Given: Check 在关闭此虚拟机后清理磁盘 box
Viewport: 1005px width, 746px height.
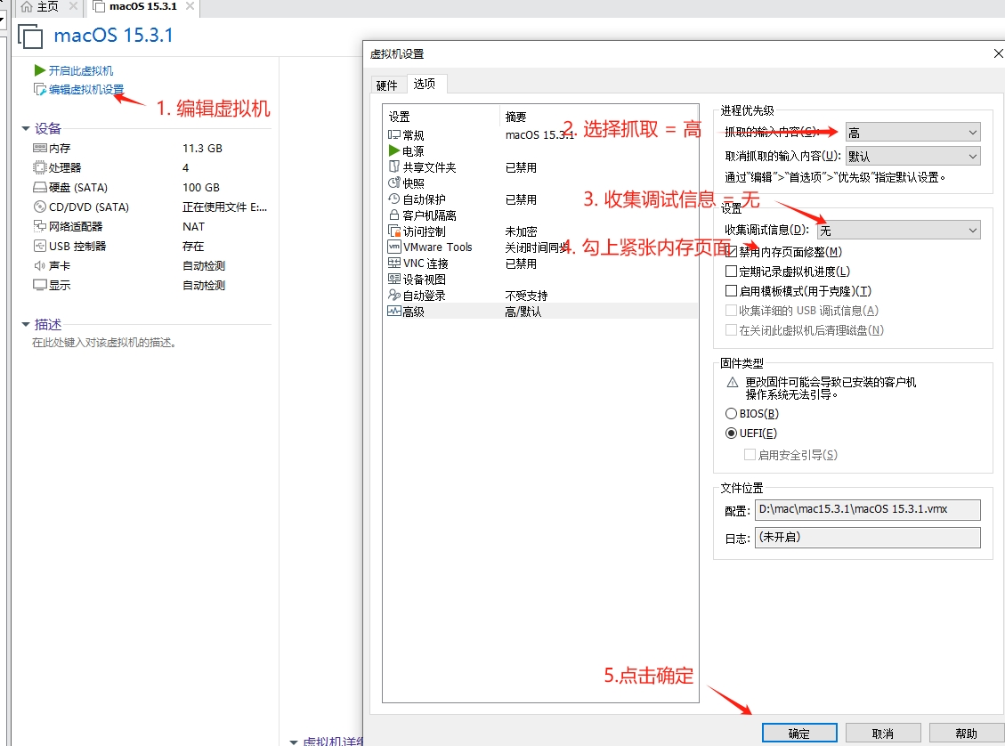Looking at the screenshot, I should click(731, 329).
